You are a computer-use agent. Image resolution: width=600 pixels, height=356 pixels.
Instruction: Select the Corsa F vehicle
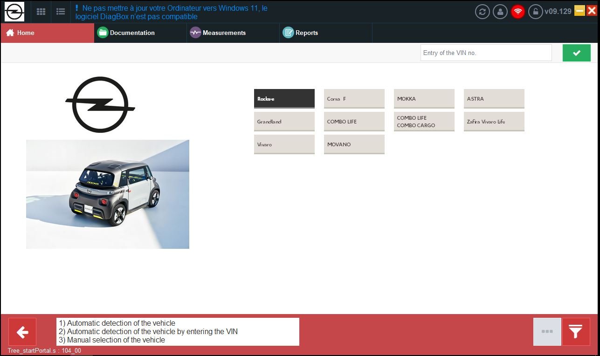coord(354,99)
